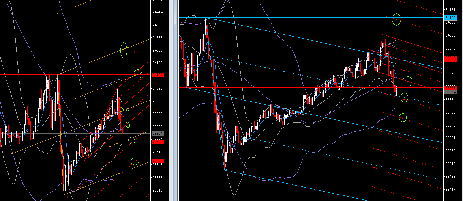Click the 23902 price label, left chart
This screenshot has height=201, width=463.
pyautogui.click(x=157, y=114)
